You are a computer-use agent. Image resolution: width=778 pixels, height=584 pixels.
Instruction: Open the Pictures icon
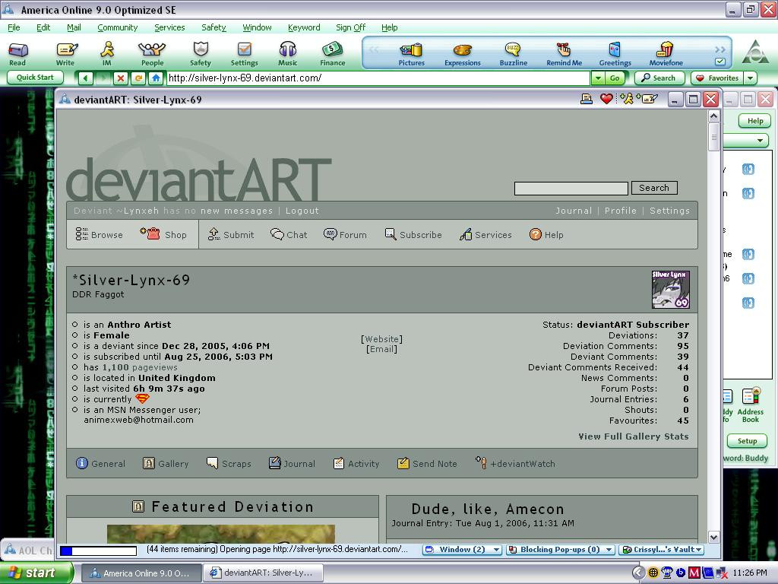pos(411,54)
